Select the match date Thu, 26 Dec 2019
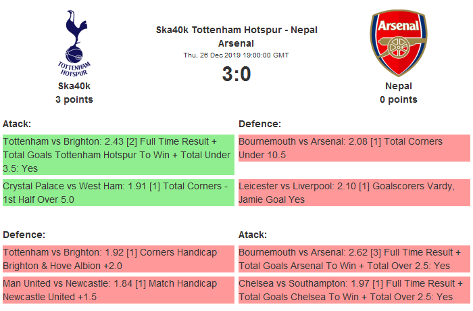The height and width of the screenshot is (311, 473). [236, 55]
